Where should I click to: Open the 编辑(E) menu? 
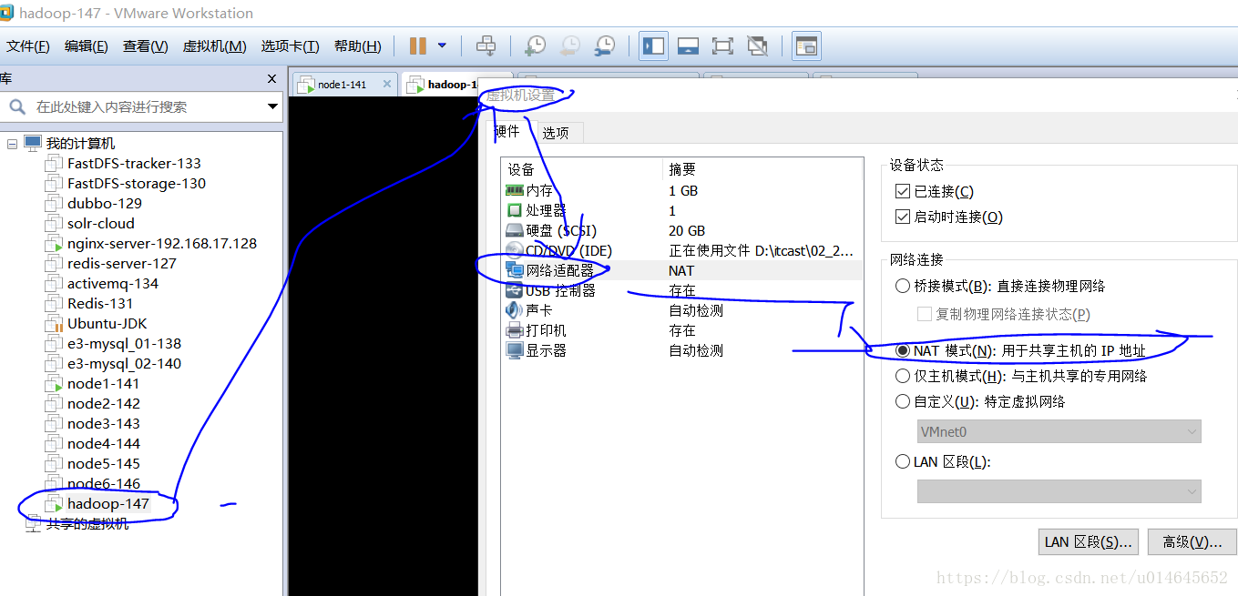[x=87, y=46]
